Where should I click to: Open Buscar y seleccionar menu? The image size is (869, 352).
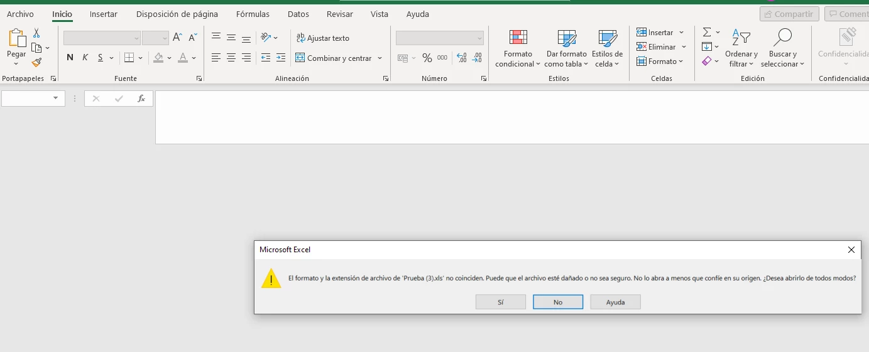[782, 48]
